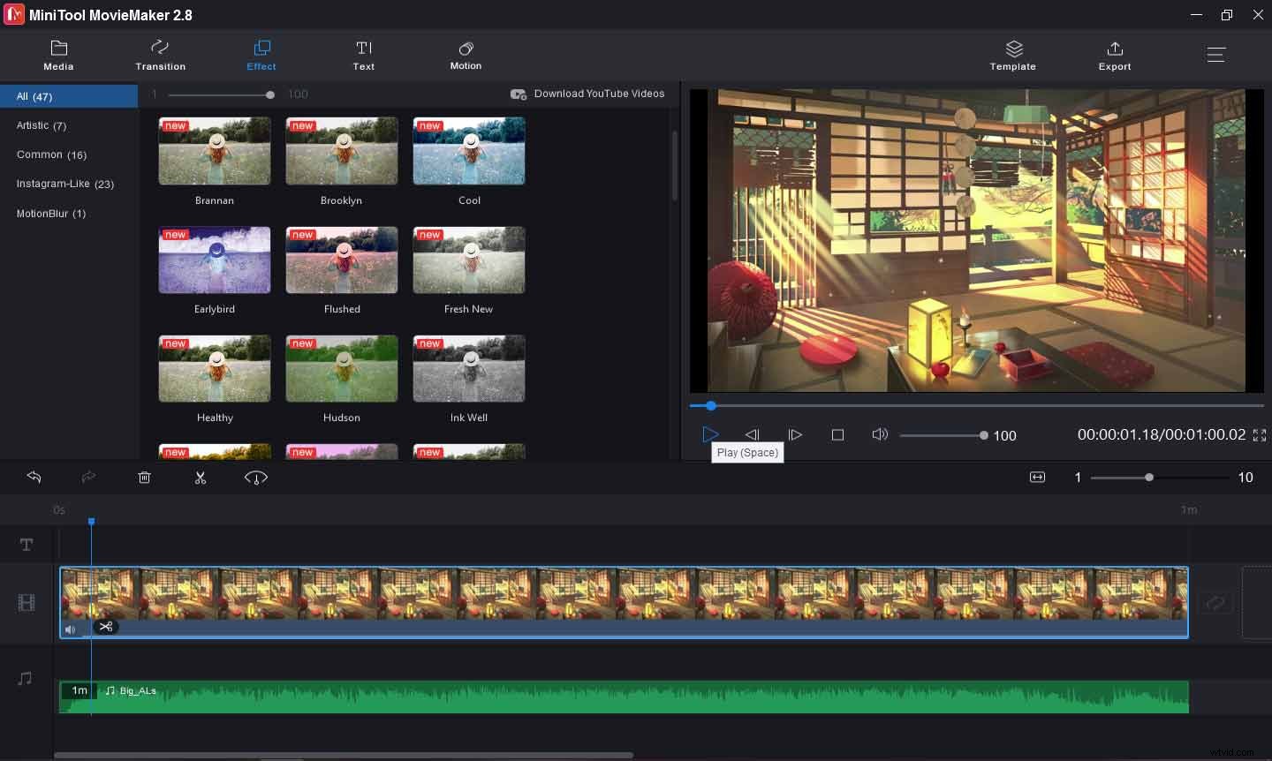The height and width of the screenshot is (761, 1272).
Task: Open the Motion effects panel
Action: point(466,55)
